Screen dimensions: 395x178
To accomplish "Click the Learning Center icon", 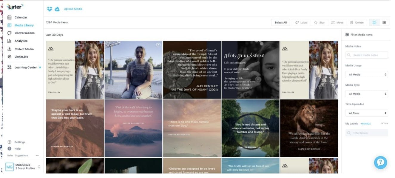I will click(x=9, y=67).
